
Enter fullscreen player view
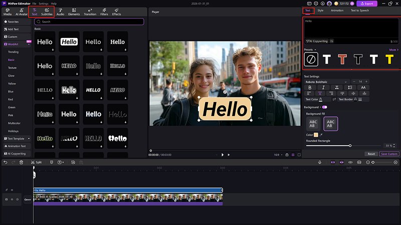click(x=299, y=155)
